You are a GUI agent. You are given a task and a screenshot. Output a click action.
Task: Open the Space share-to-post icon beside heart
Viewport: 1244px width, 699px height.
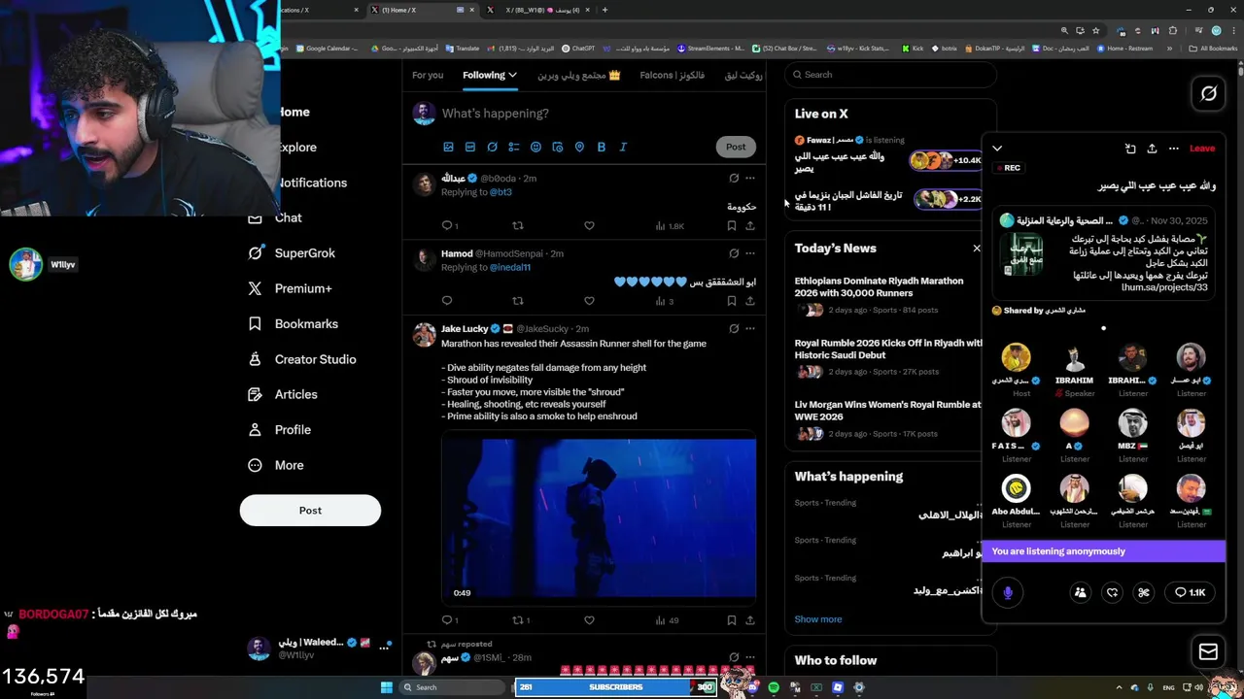[x=1144, y=592]
